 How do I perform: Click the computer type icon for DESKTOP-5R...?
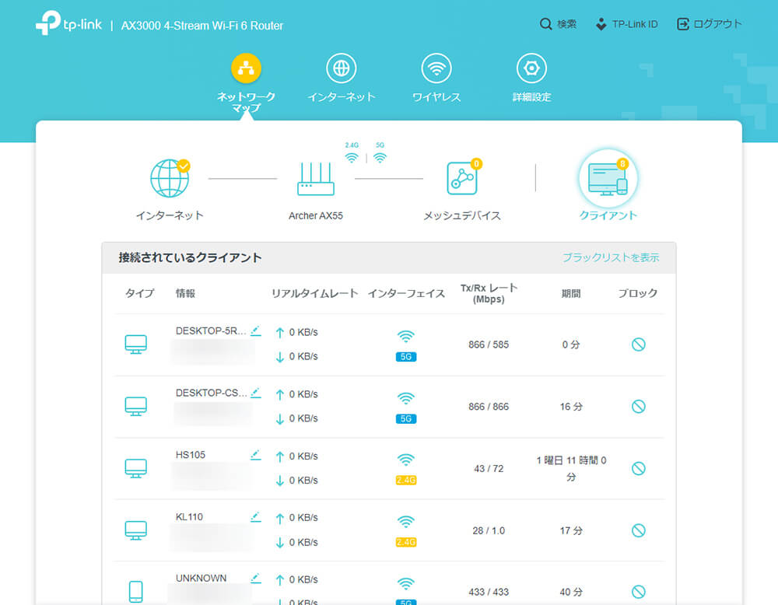click(x=136, y=344)
